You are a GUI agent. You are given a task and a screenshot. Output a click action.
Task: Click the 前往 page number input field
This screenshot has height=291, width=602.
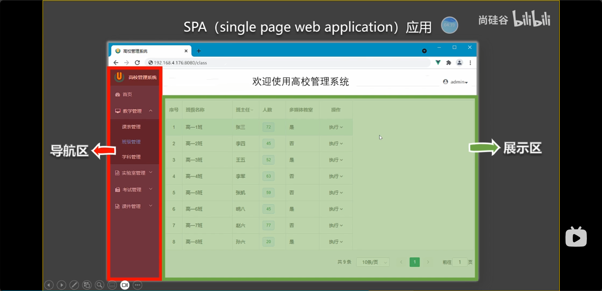pos(460,262)
